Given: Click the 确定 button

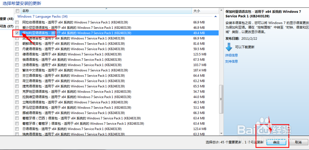Looking at the screenshot, I should click(x=276, y=142).
